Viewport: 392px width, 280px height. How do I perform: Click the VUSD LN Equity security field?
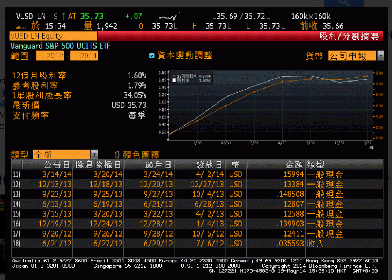(53, 36)
